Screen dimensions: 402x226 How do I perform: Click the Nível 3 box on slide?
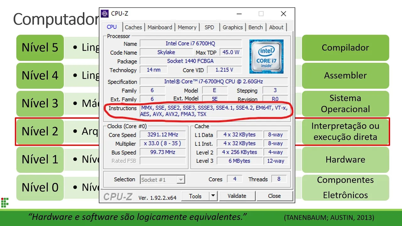coord(40,104)
